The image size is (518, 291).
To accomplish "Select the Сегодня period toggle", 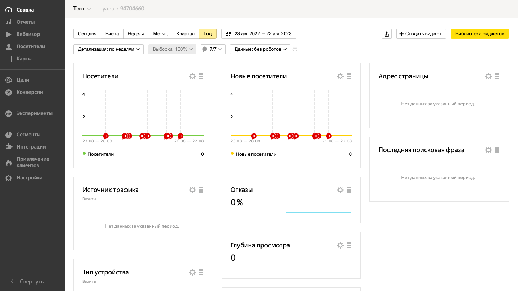I will [87, 34].
